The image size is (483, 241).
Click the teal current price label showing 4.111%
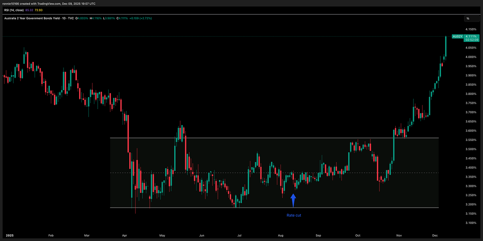[471, 36]
